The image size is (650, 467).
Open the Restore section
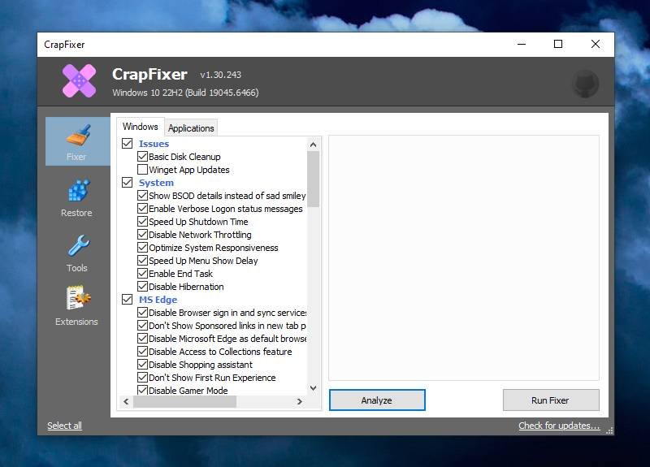(76, 198)
